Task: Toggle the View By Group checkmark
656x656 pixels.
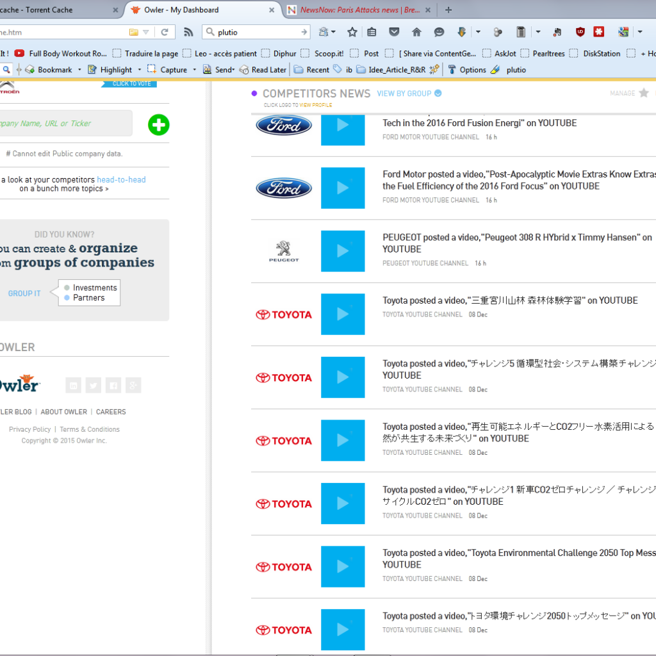Action: click(438, 94)
